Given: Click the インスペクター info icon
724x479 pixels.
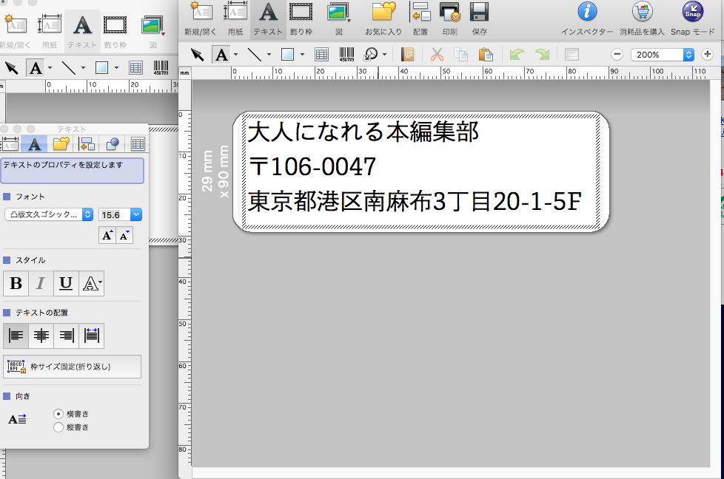Looking at the screenshot, I should click(x=586, y=13).
